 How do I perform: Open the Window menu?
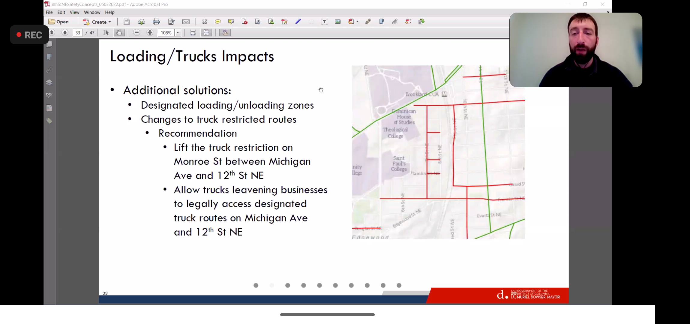coord(92,12)
